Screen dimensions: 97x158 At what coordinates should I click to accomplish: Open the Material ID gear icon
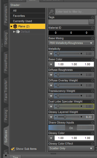[x=93, y=28]
